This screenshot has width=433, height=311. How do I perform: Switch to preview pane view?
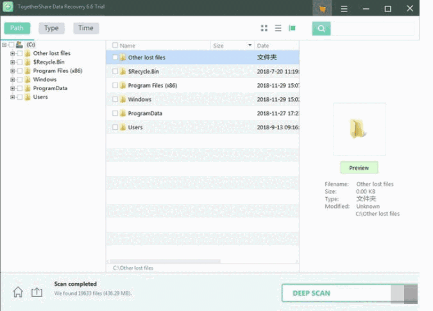[x=292, y=28]
